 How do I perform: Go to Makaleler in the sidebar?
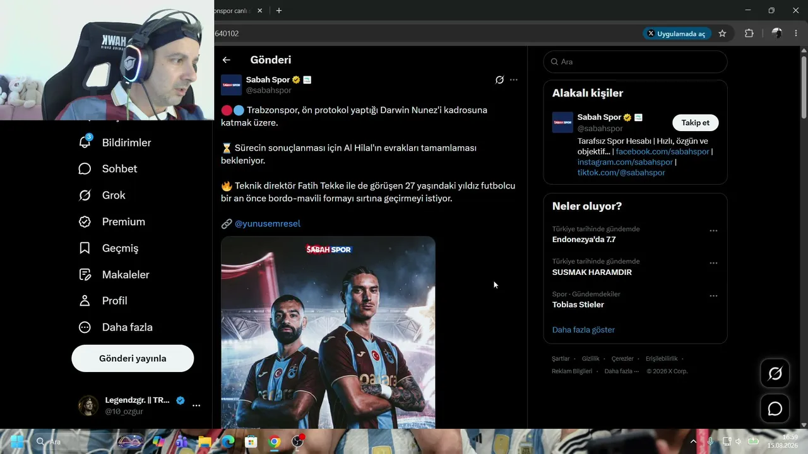click(126, 275)
